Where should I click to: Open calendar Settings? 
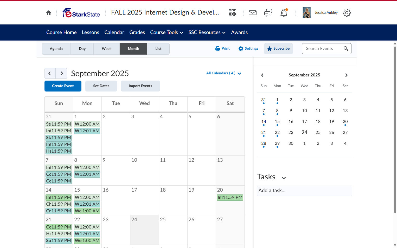click(248, 49)
